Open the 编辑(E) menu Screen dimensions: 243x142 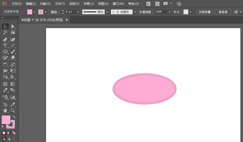coord(31,4)
